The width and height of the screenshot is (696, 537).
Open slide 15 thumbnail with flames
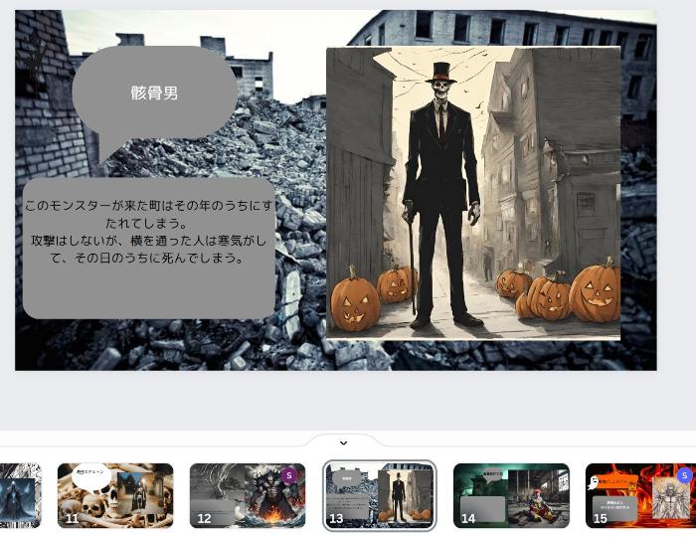coord(640,495)
